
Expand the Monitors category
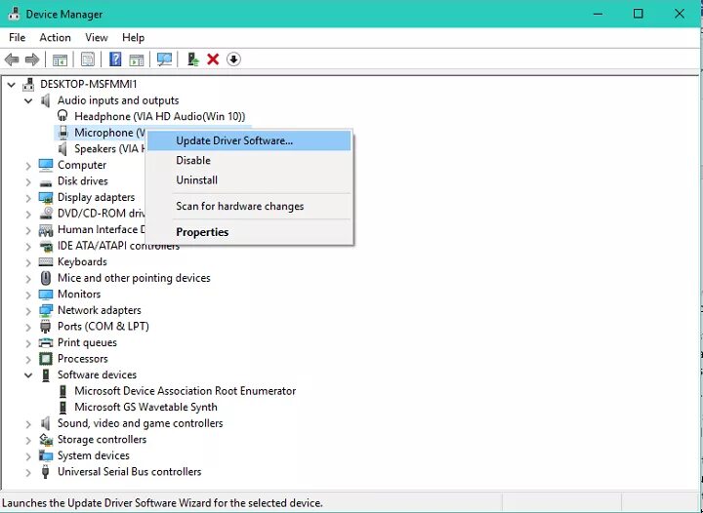pos(28,295)
